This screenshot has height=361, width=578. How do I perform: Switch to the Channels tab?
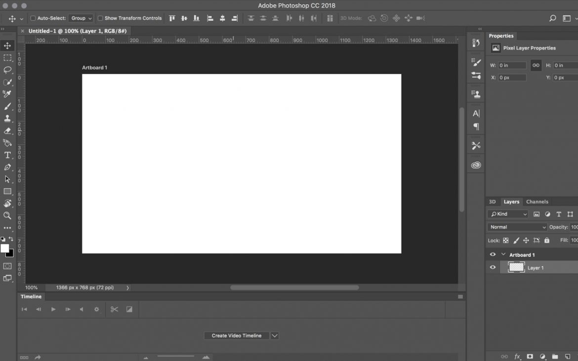[x=537, y=201]
